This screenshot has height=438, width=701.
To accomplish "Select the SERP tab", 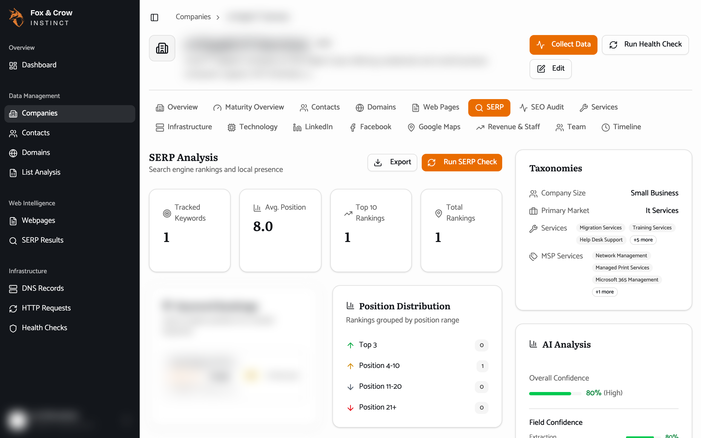I will pyautogui.click(x=489, y=108).
